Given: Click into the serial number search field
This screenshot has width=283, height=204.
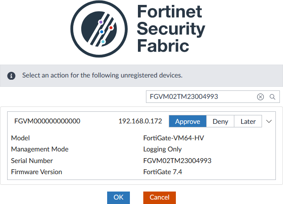Looking at the screenshot, I should pos(201,97).
